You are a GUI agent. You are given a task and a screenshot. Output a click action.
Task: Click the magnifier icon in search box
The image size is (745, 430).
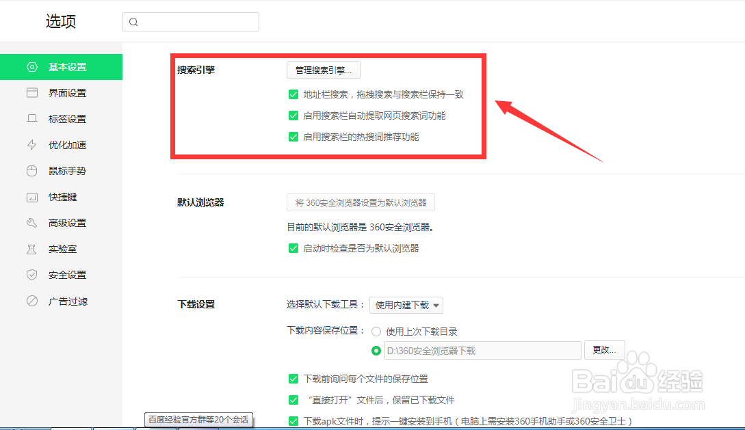133,22
